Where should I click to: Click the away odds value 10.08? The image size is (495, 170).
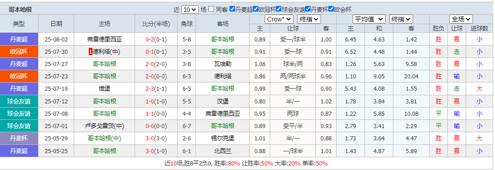point(411,113)
